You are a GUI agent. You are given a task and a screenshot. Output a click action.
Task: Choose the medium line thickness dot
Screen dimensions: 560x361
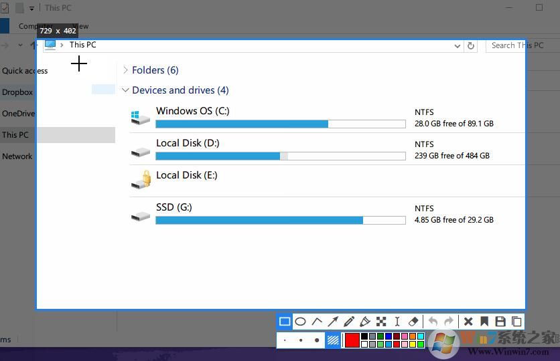click(x=301, y=340)
